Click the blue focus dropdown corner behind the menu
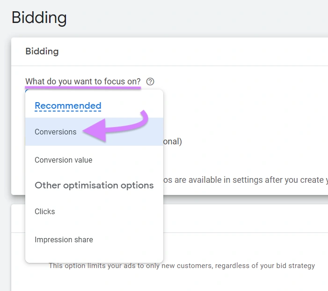The width and height of the screenshot is (328, 291). click(x=27, y=90)
